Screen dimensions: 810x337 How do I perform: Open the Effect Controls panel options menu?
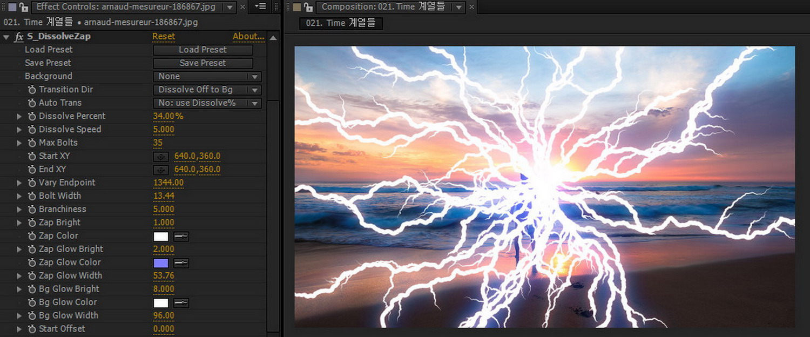[x=260, y=6]
